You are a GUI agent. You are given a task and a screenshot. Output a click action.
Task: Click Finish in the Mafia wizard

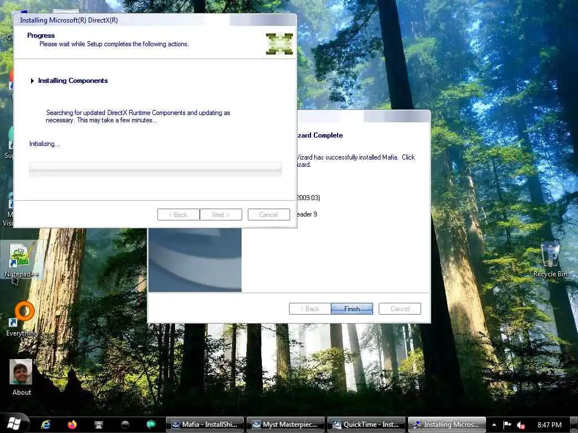click(x=352, y=308)
